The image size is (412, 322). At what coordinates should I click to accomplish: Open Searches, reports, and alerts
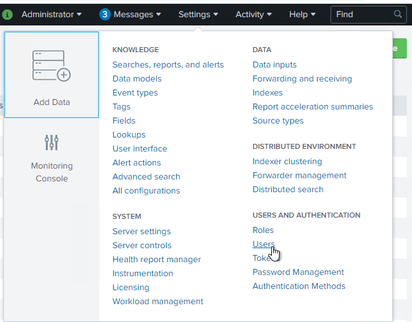click(x=168, y=64)
